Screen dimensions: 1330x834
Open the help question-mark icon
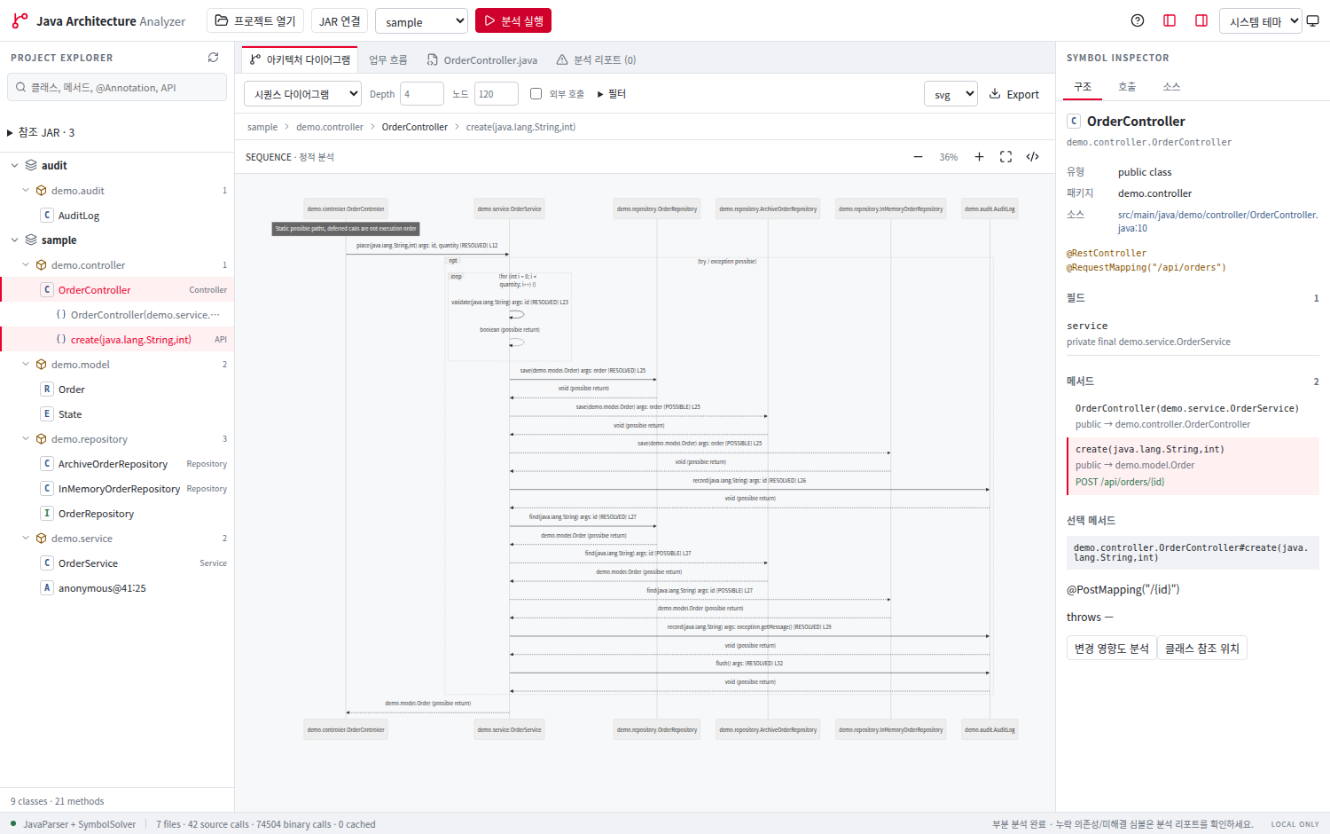1138,20
